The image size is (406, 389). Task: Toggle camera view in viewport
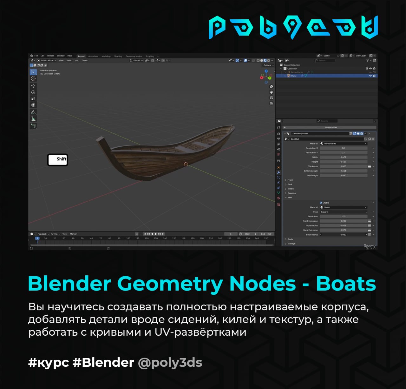271,97
